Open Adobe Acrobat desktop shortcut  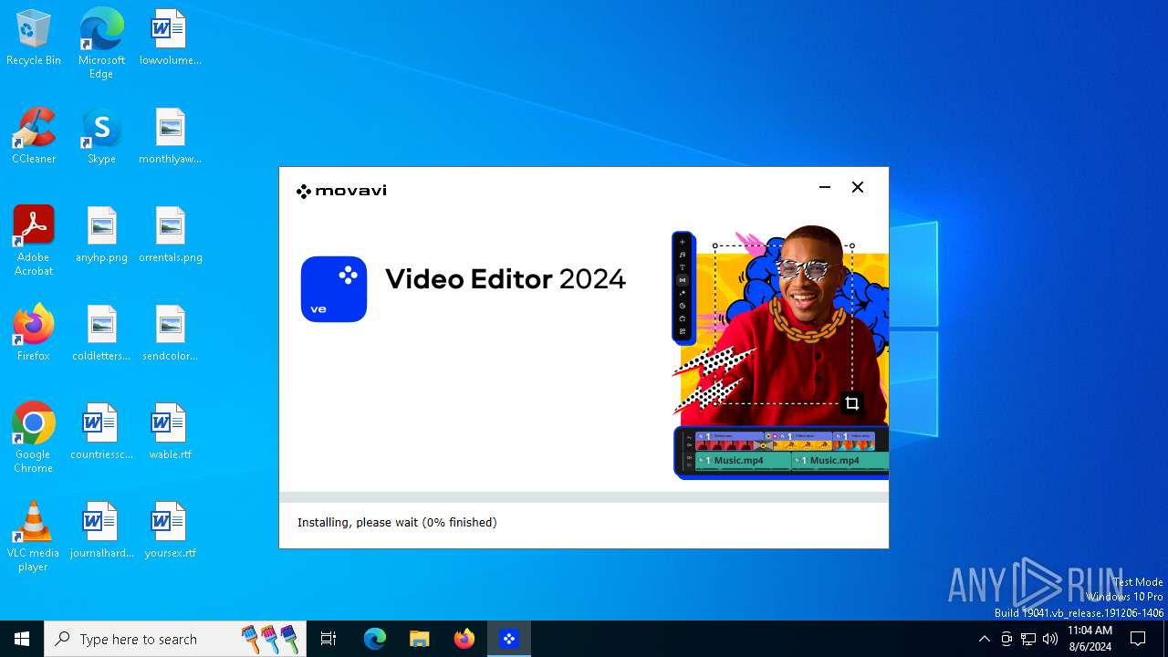34,240
